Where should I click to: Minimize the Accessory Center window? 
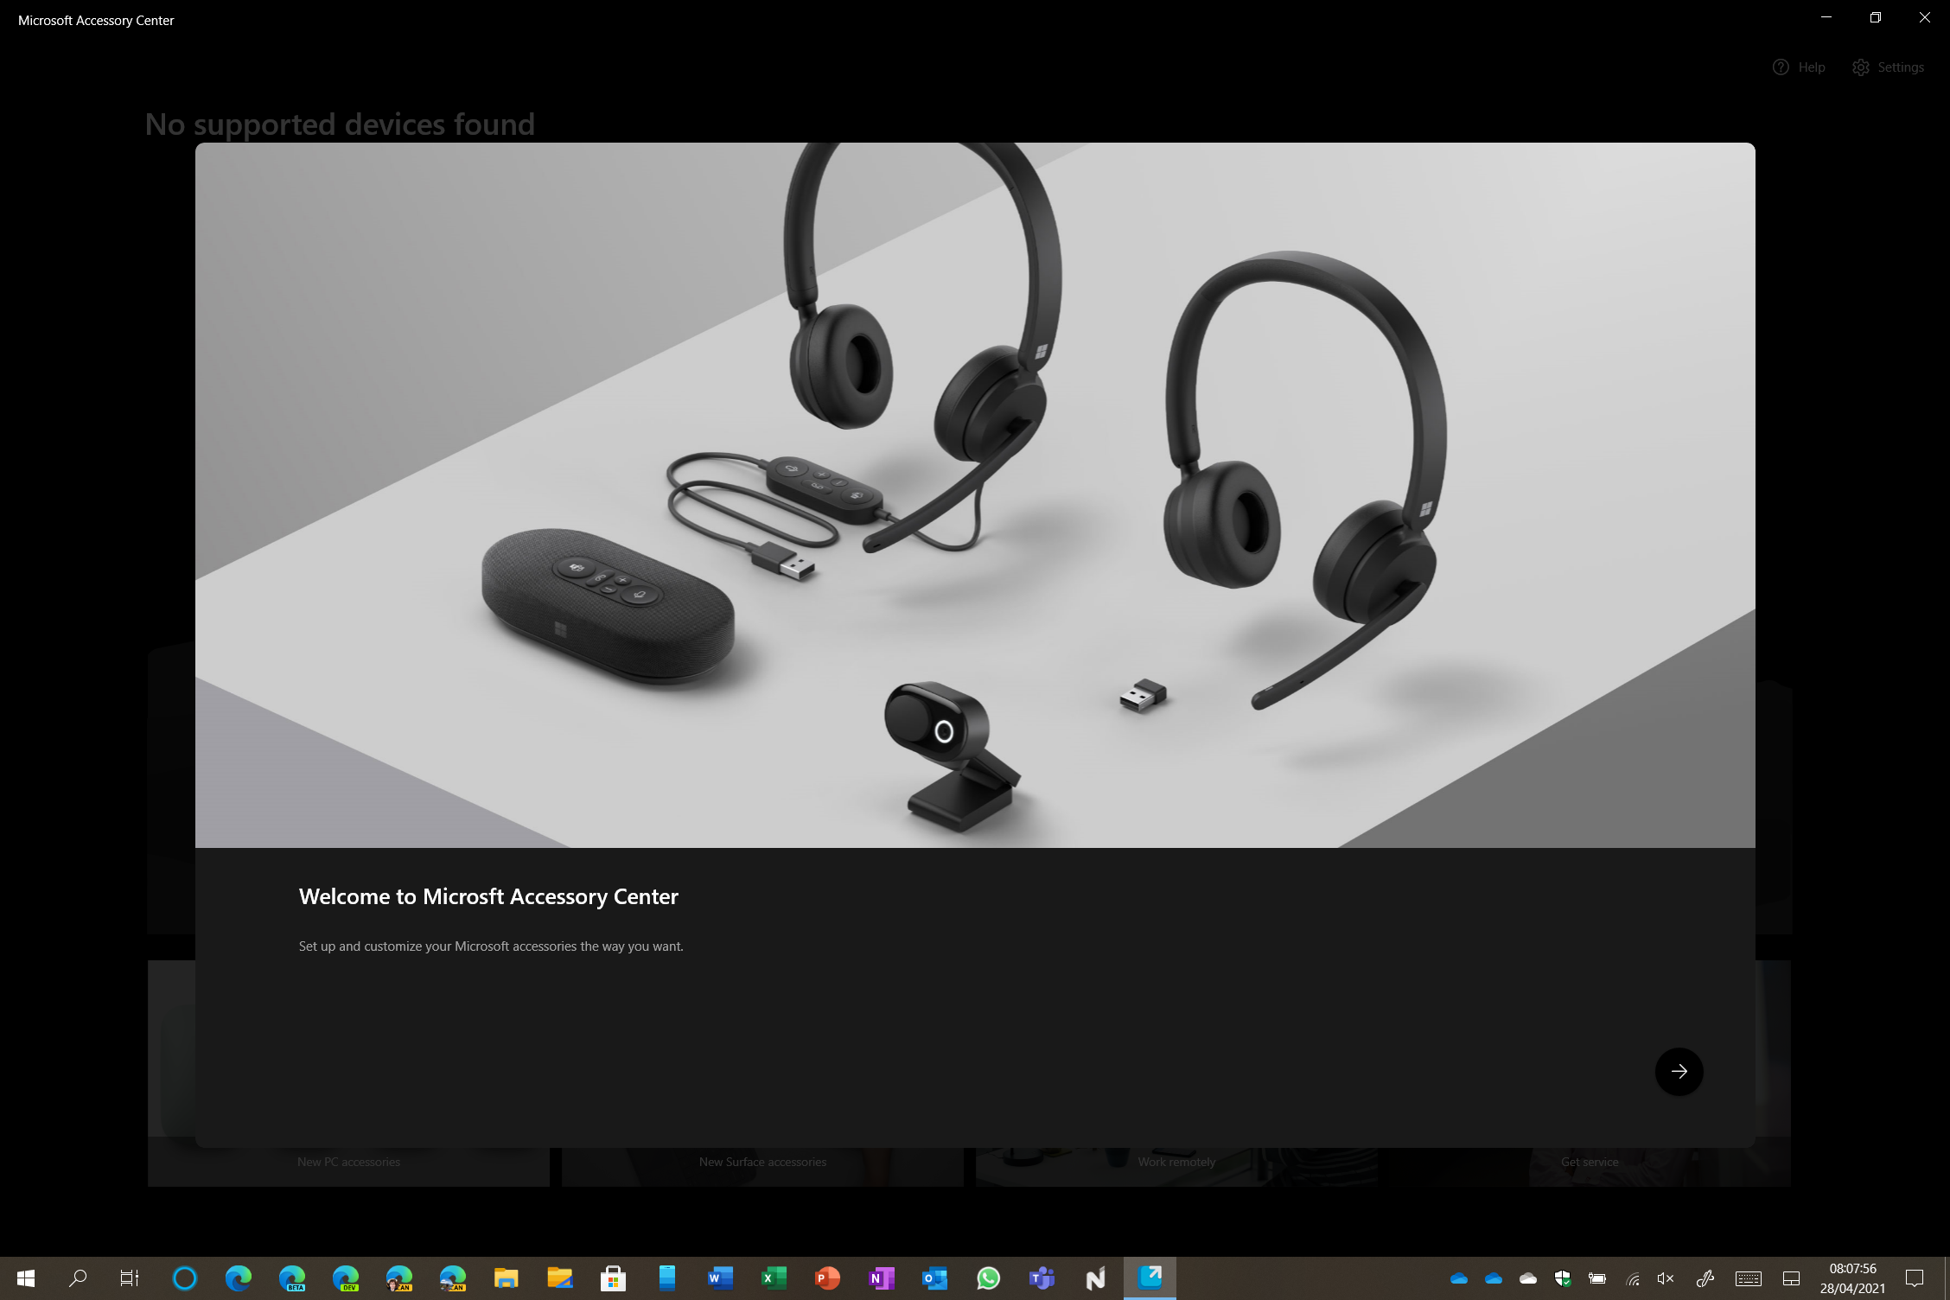point(1826,17)
